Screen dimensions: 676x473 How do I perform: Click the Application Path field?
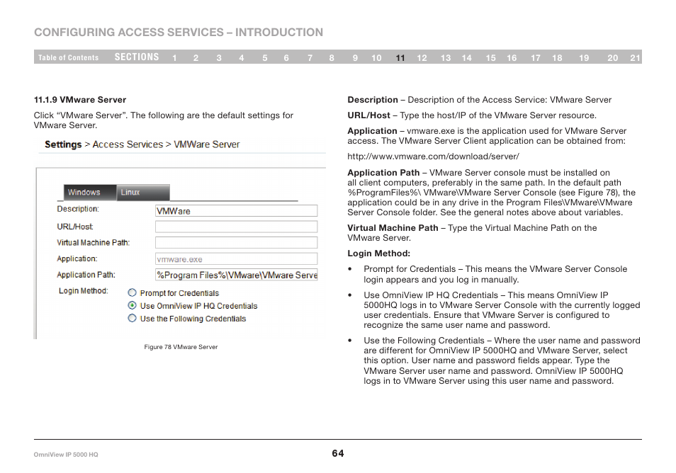coord(236,275)
